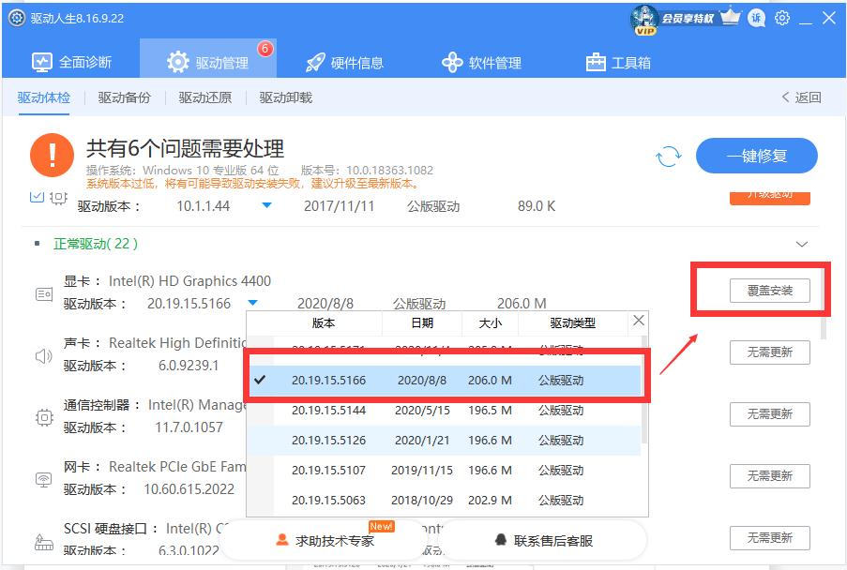Click the 驱动人生 app logo icon
Image resolution: width=847 pixels, height=570 pixels.
(17, 18)
